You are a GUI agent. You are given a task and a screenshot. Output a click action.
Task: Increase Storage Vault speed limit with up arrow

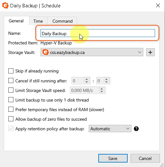pyautogui.click(x=102, y=89)
